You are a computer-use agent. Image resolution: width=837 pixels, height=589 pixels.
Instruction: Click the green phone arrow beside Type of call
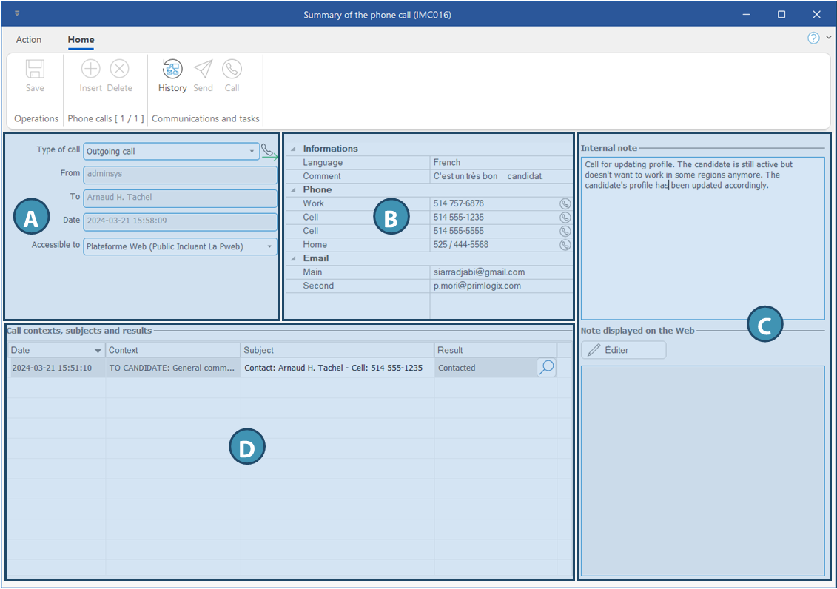pos(269,152)
